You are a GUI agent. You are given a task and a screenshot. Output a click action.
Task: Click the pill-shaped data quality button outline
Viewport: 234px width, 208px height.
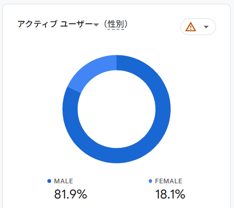pos(198,27)
